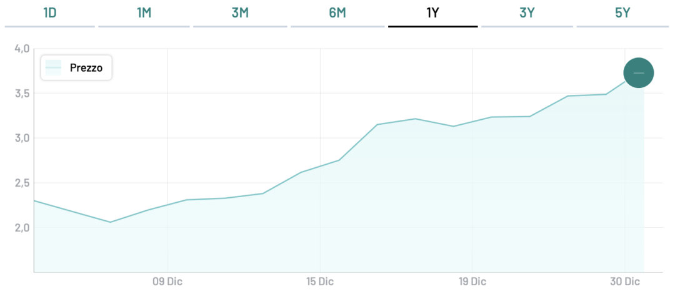Show the 3M time range

pyautogui.click(x=240, y=13)
